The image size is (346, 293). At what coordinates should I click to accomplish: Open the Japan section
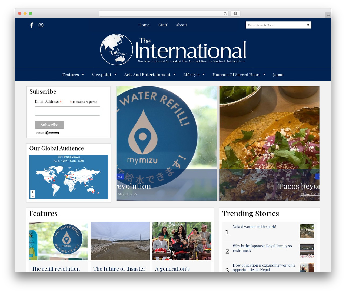[278, 75]
